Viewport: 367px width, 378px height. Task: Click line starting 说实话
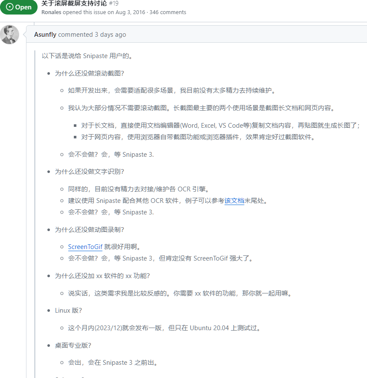180,293
